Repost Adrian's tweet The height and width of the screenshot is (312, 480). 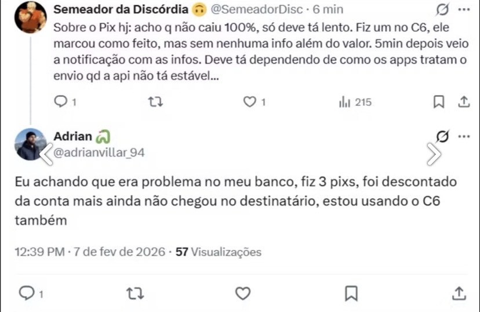(134, 293)
